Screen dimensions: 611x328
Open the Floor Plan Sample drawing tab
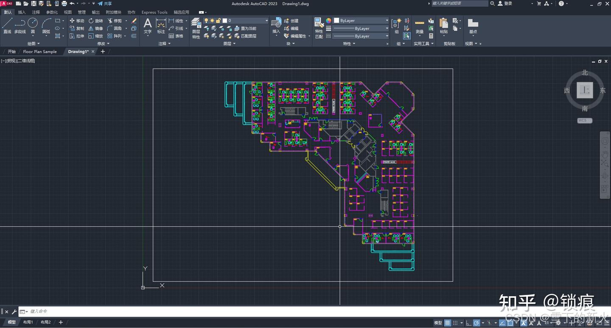40,51
